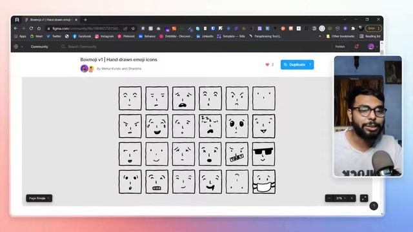413x232 pixels.
Task: Open the Extensions puzzle-piece icon
Action: [x=353, y=28]
